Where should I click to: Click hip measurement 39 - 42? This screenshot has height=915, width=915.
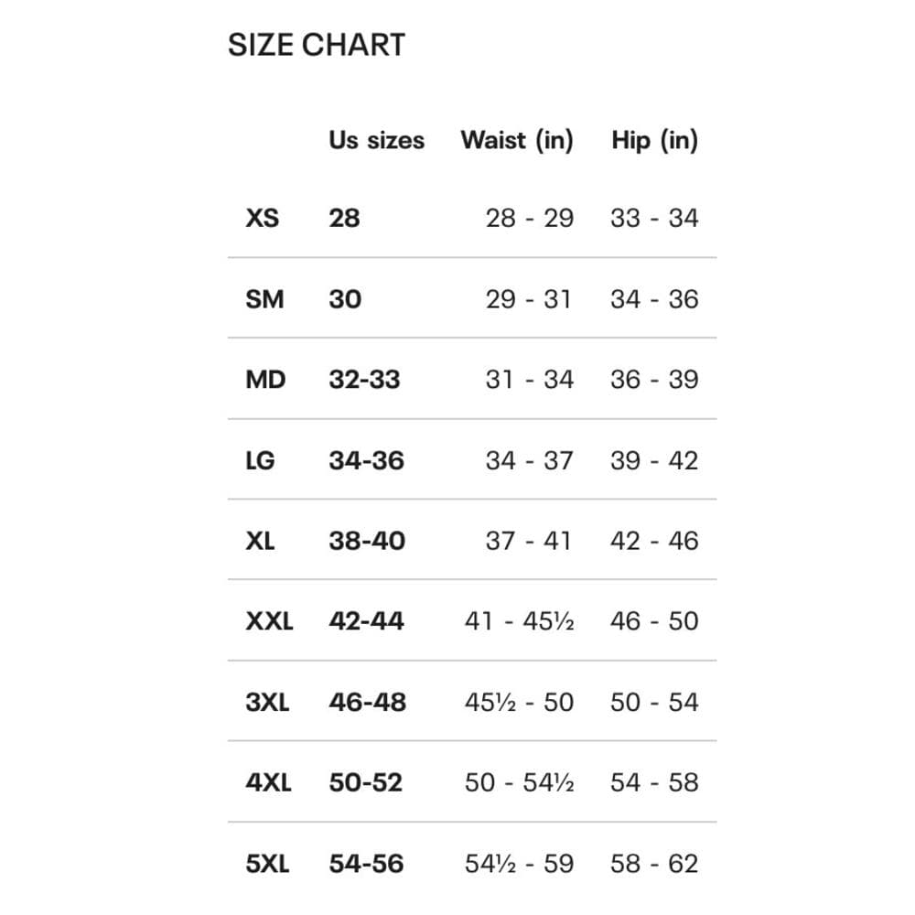pyautogui.click(x=654, y=461)
